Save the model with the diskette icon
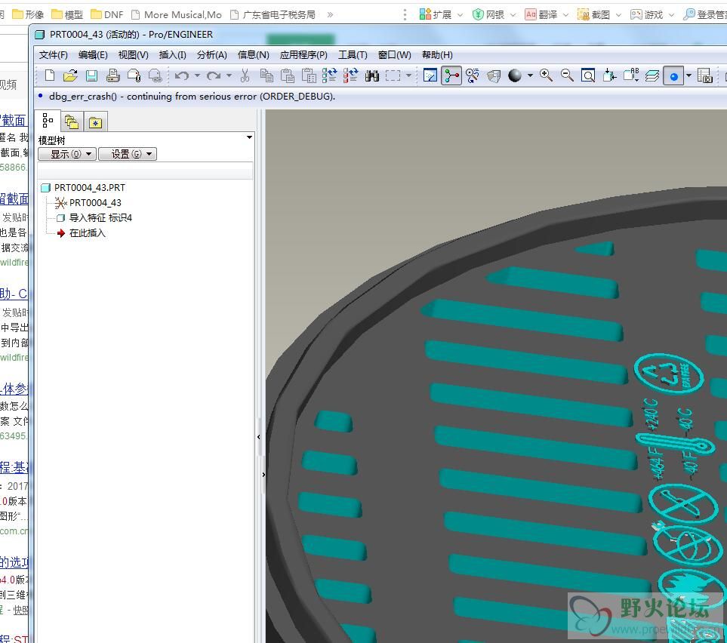This screenshot has height=643, width=727. pos(92,75)
